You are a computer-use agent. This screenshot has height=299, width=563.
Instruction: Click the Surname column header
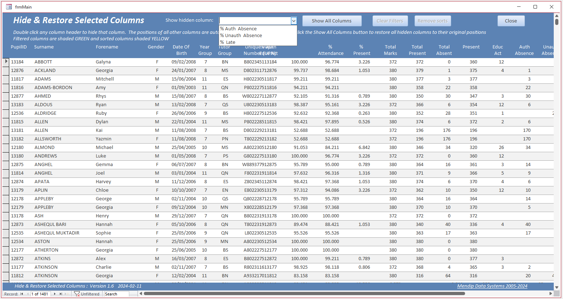pos(44,47)
